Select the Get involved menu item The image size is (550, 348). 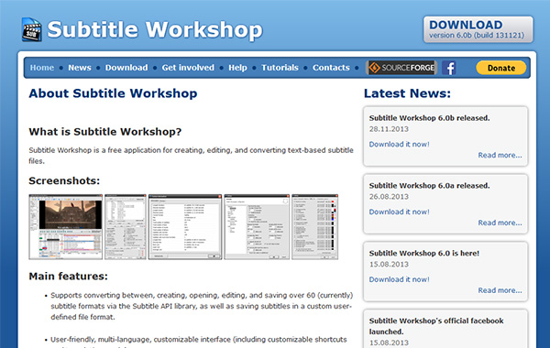pyautogui.click(x=188, y=68)
